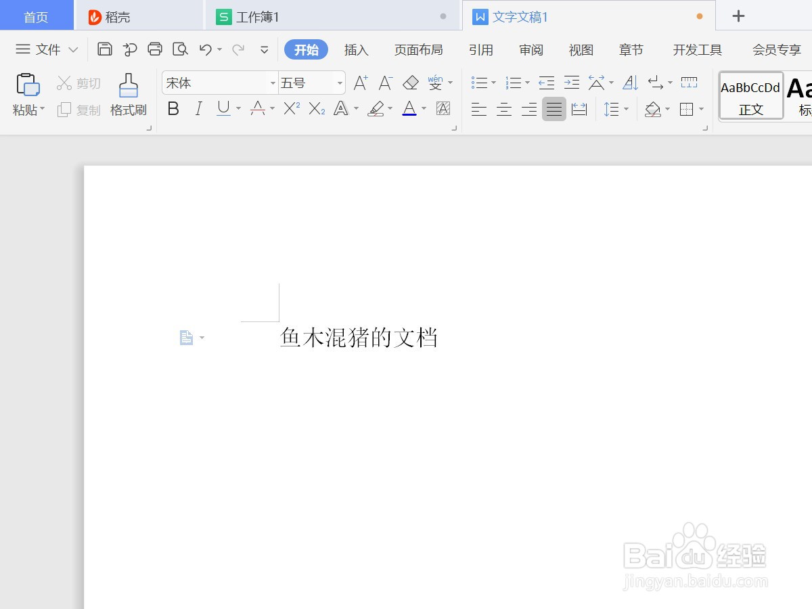Increase the paragraph indent
812x609 pixels.
572,83
